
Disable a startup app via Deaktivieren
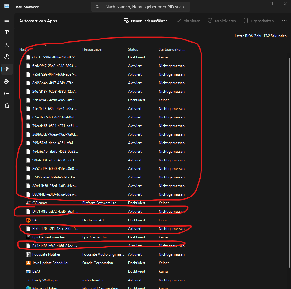(222, 21)
